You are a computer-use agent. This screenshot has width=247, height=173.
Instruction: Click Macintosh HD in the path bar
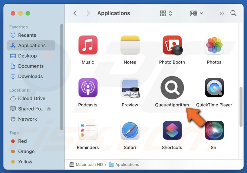coord(86,165)
